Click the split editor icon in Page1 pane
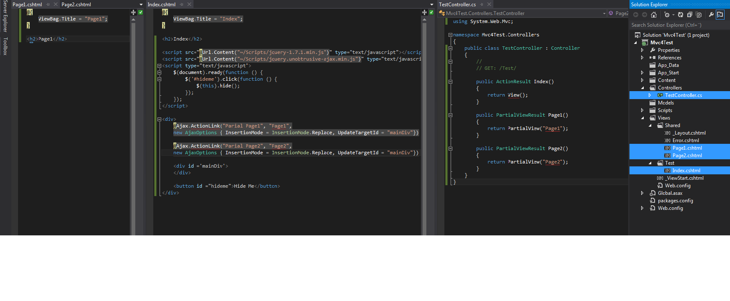 coord(134,13)
